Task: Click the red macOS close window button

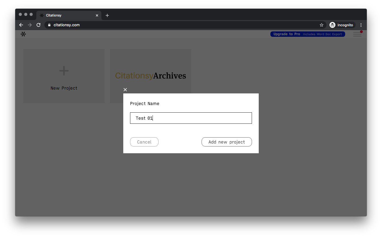Action: 20,14
